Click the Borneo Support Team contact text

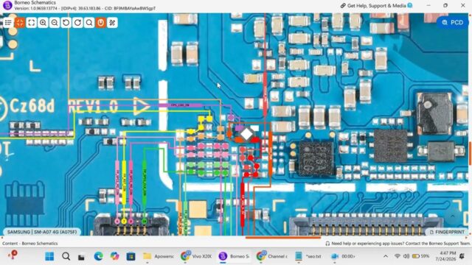[398, 244]
